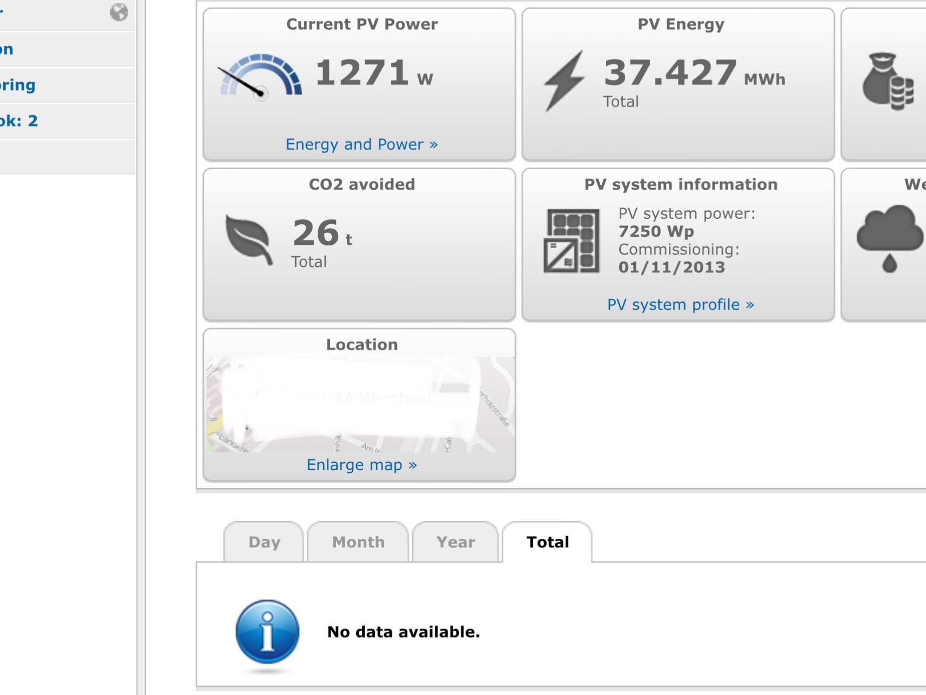This screenshot has width=926, height=695.
Task: Click the sidebar item ending in "ok: 2"
Action: coord(22,121)
